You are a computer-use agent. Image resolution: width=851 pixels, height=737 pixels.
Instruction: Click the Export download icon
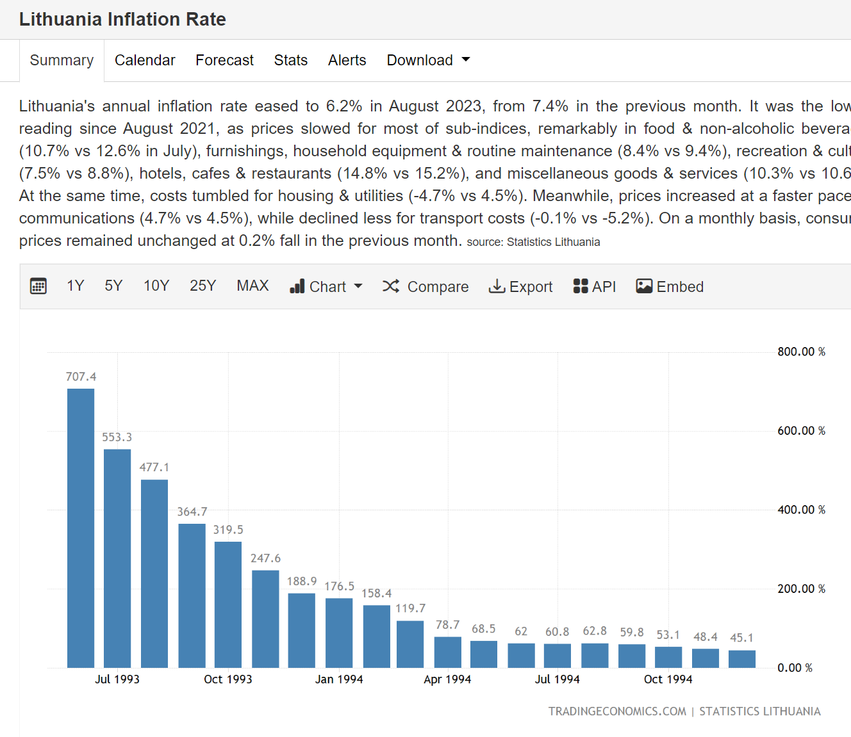click(x=497, y=286)
